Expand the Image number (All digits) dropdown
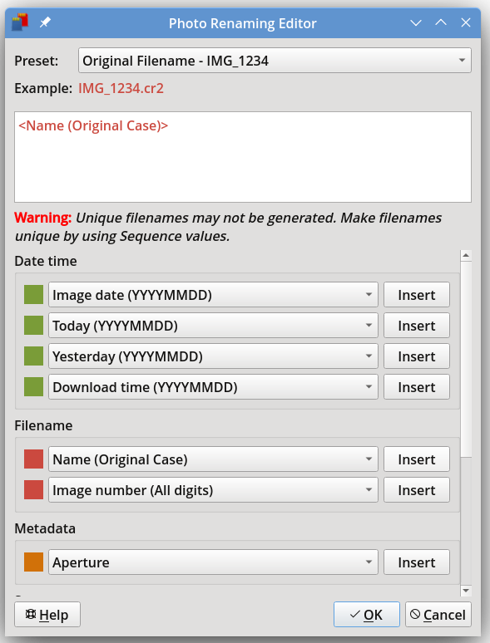Image resolution: width=490 pixels, height=643 pixels. [213, 490]
